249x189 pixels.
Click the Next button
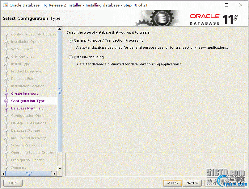point(192,183)
